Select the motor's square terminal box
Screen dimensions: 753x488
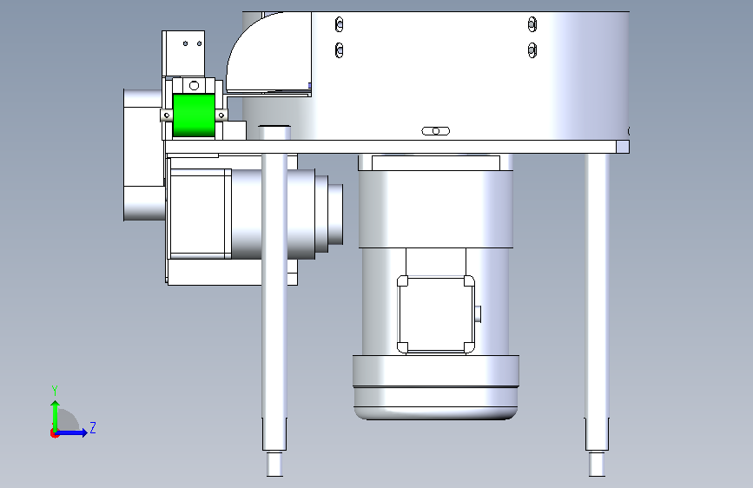tap(436, 314)
